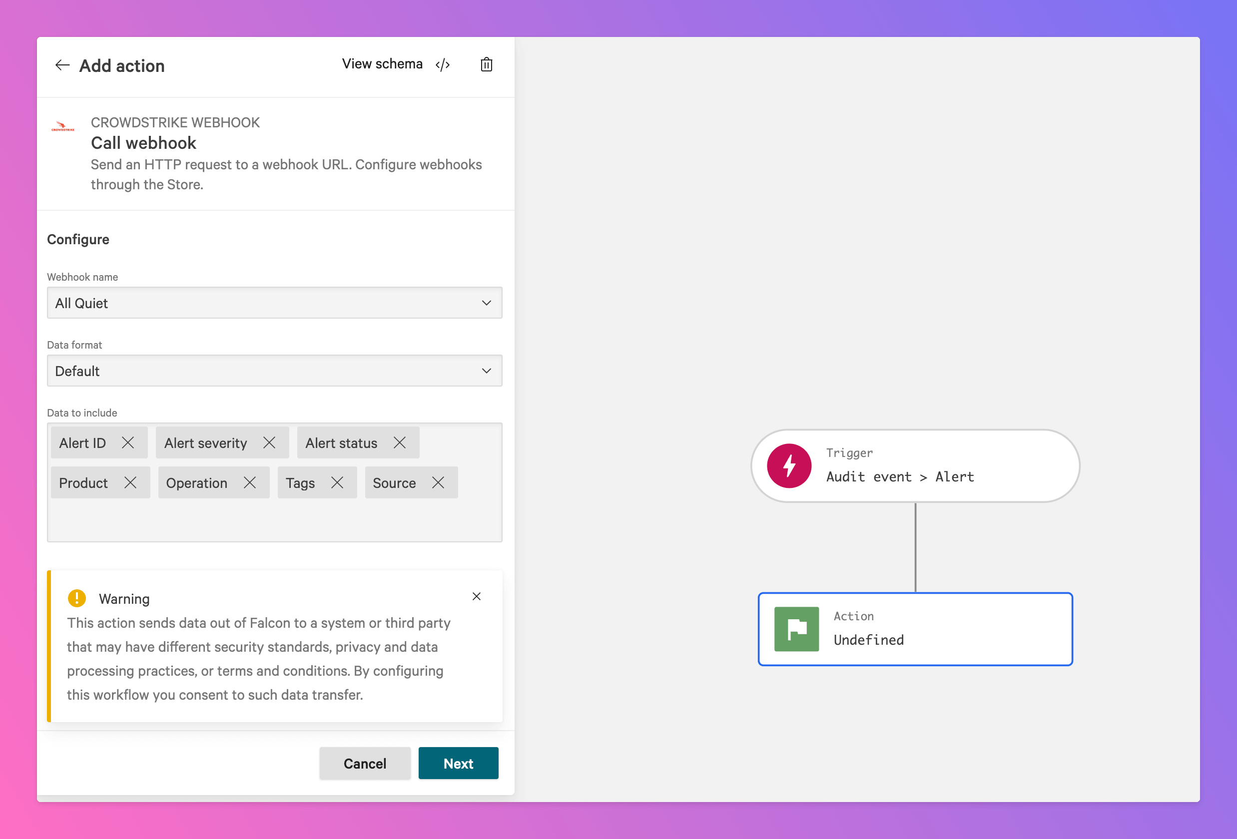Remove the Source tag
This screenshot has width=1237, height=839.
click(x=438, y=482)
